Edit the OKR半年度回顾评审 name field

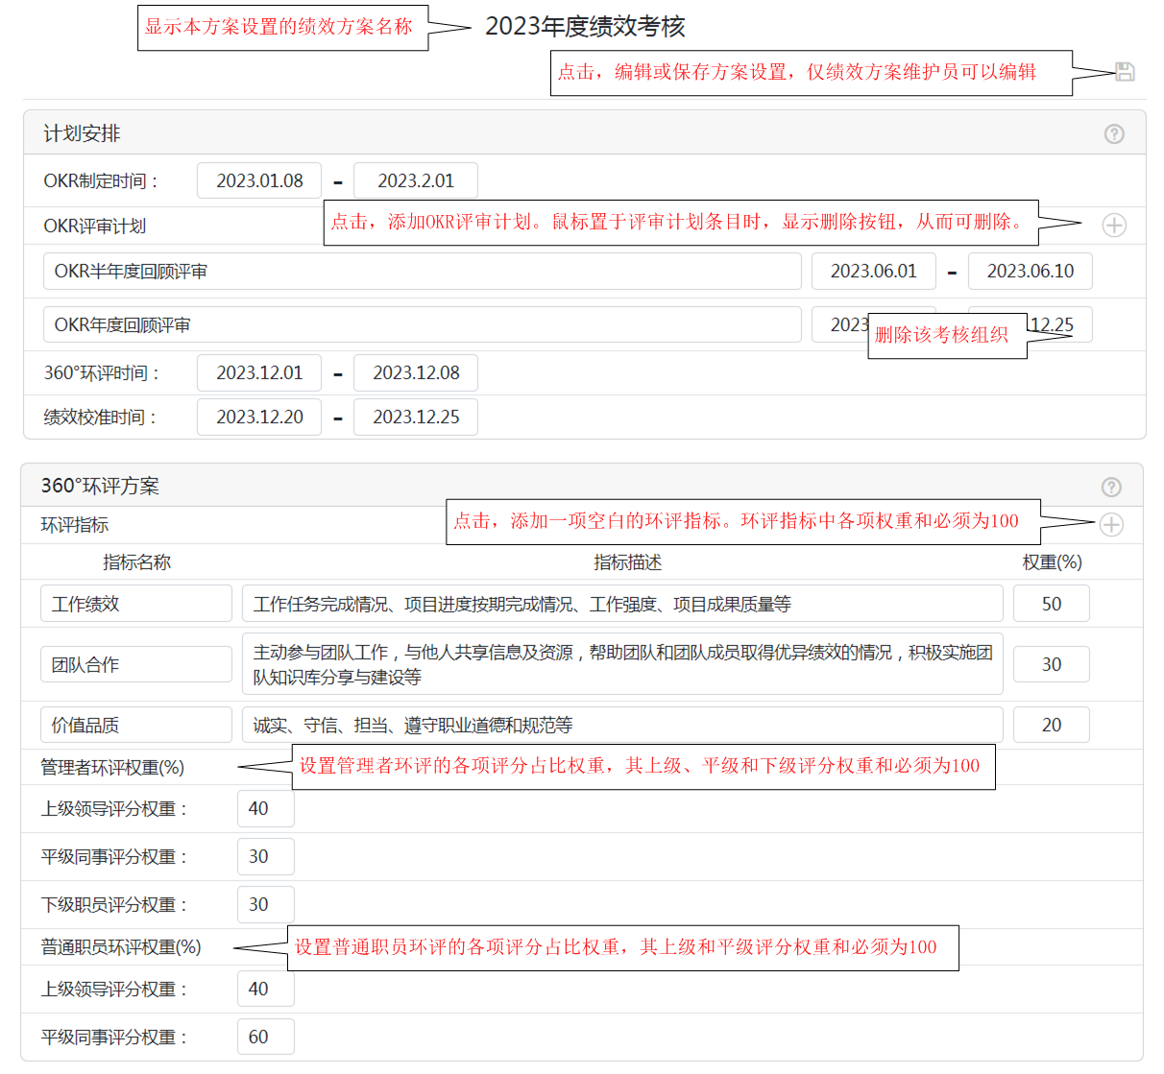423,272
